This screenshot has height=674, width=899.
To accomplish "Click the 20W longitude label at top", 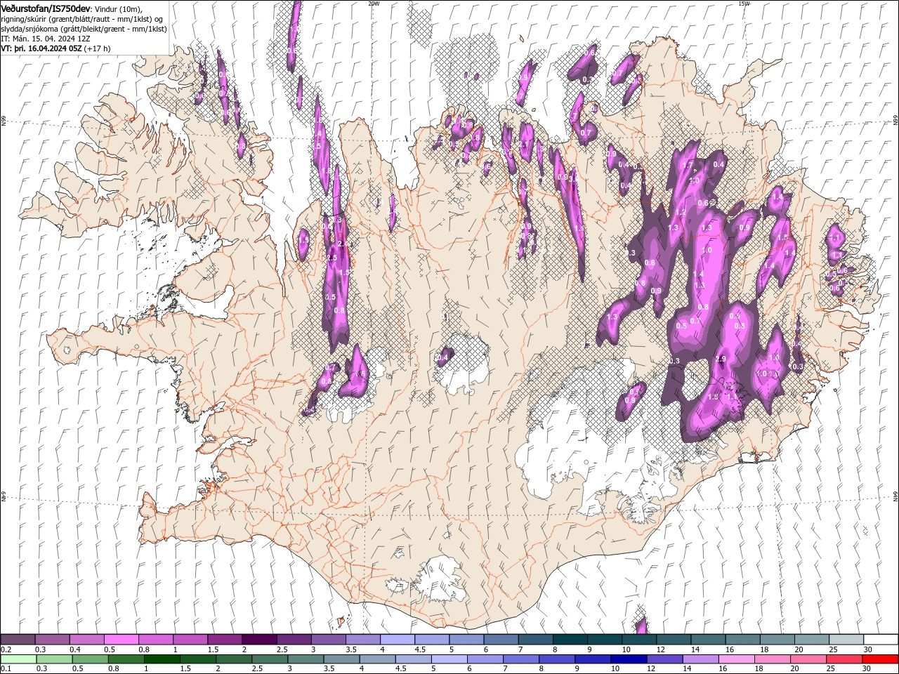I will click(x=374, y=4).
